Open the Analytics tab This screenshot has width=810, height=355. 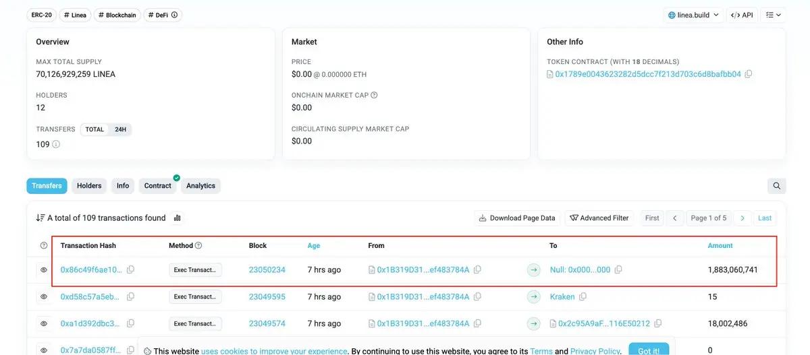click(200, 186)
